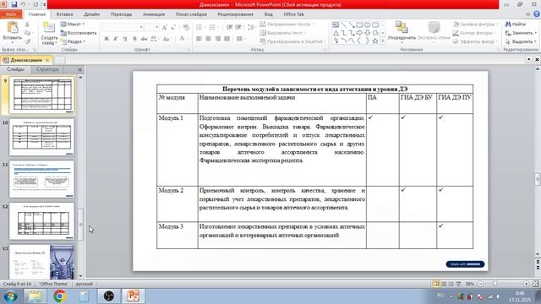541x304 pixels.
Task: Click the Copy icon in clipboard group
Action: pyautogui.click(x=27, y=33)
